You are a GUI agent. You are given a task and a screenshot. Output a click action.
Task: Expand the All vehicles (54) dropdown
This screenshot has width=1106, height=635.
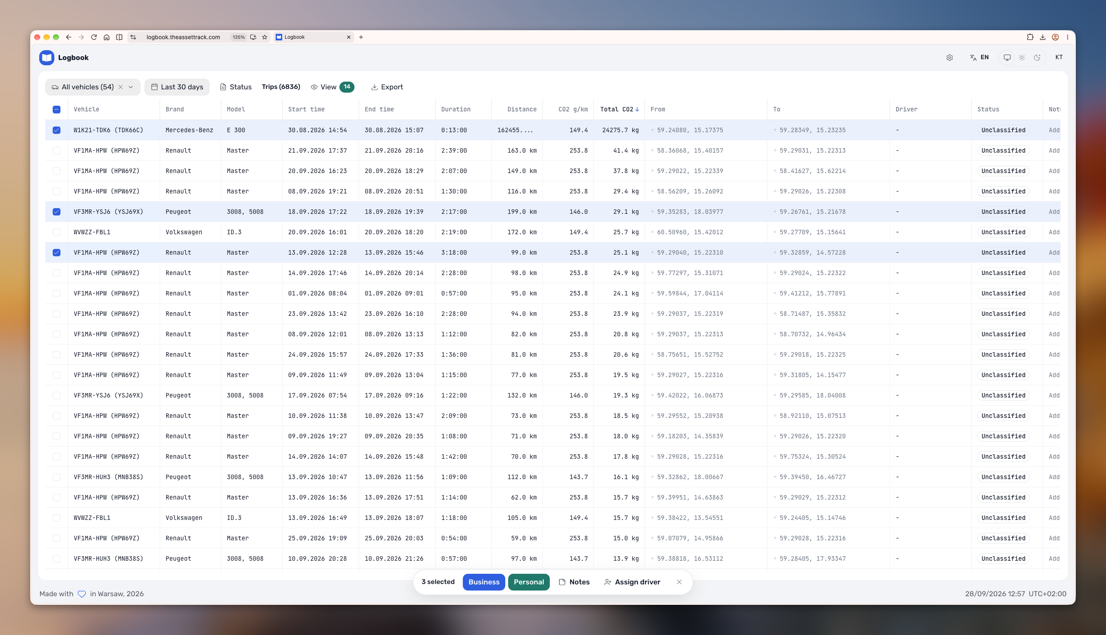click(x=131, y=87)
